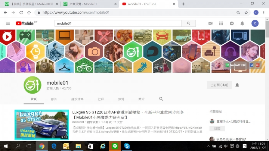Open the upload video camera icon
The image size is (269, 151).
tap(210, 23)
